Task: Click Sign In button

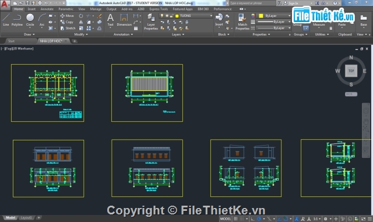Action: pos(293,3)
